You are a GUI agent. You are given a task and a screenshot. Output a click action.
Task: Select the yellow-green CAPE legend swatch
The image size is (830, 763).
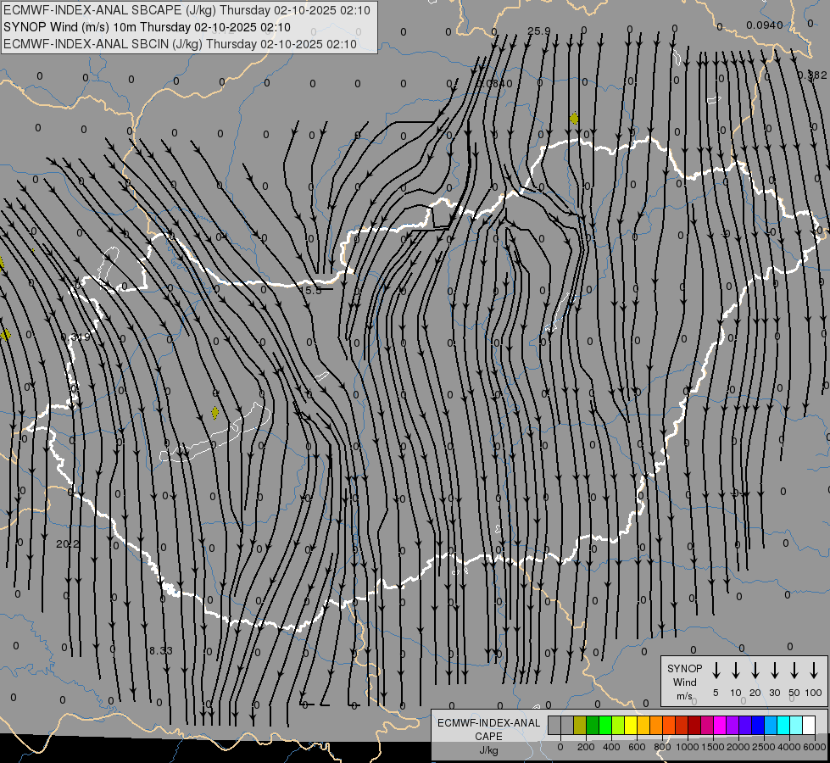tap(618, 725)
